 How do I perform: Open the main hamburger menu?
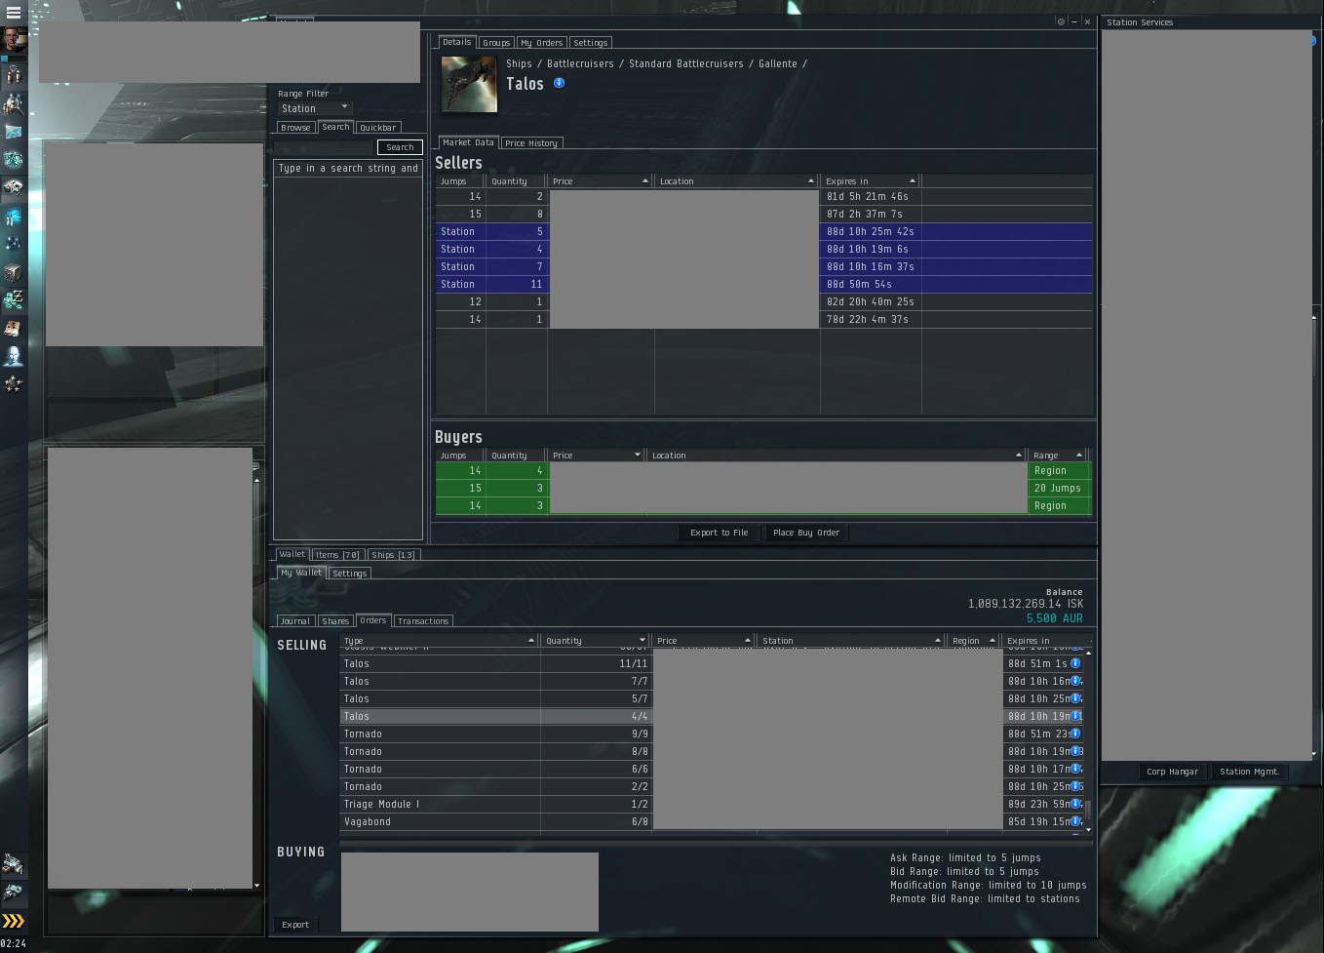(13, 13)
